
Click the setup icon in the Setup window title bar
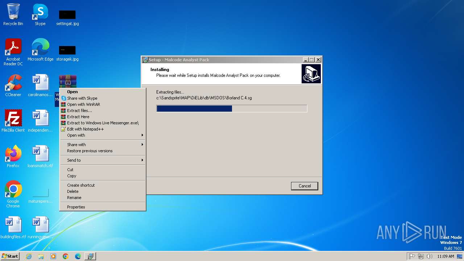point(145,60)
